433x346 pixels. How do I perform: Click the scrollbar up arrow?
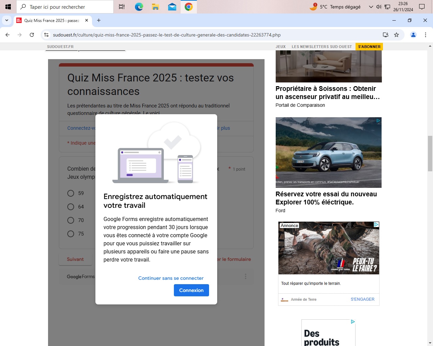pos(430,46)
